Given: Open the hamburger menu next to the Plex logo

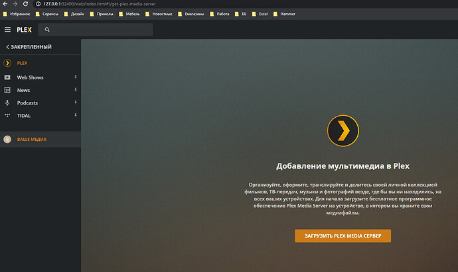Looking at the screenshot, I should pos(7,30).
